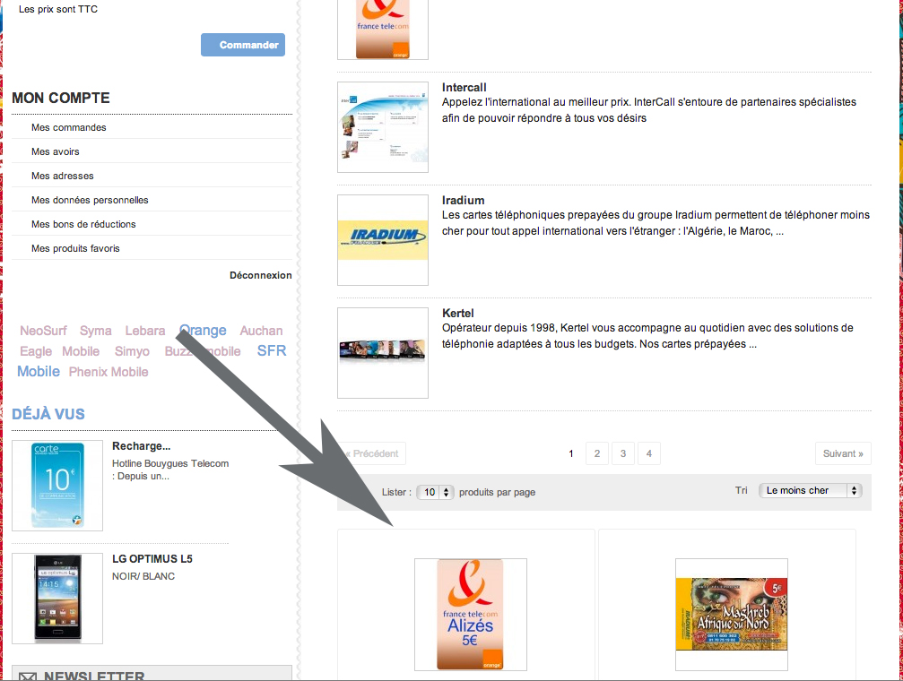Go to pagination page 4
This screenshot has height=681, width=903.
point(649,453)
